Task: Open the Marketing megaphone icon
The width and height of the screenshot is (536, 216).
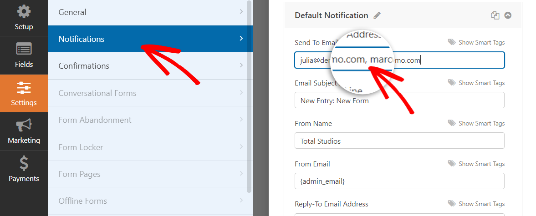Action: [x=24, y=126]
